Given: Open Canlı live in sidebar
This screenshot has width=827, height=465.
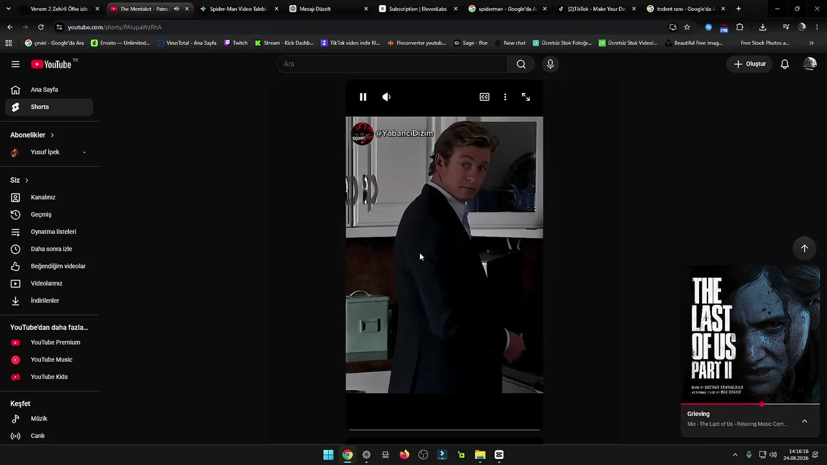Looking at the screenshot, I should tap(49, 436).
